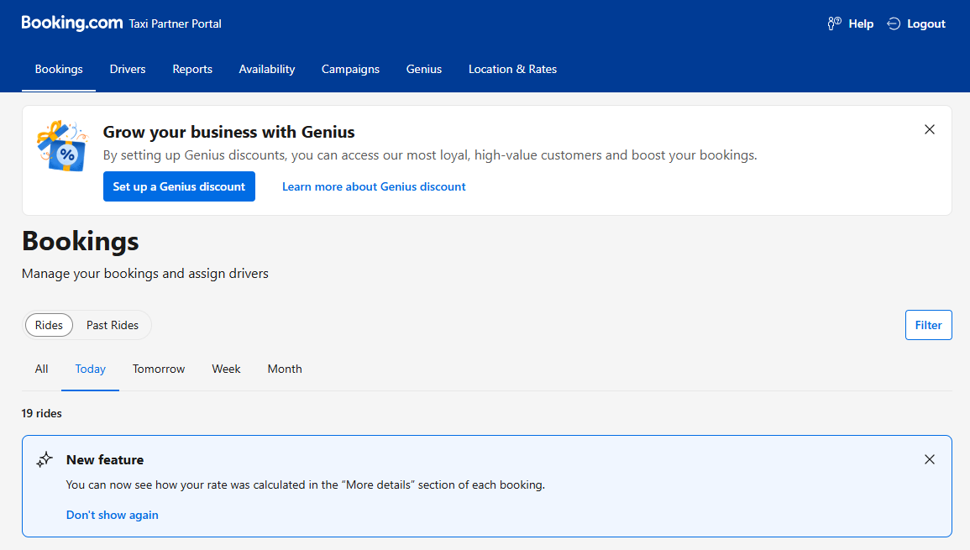Open the Genius navigation tab
This screenshot has width=970, height=550.
click(x=424, y=70)
